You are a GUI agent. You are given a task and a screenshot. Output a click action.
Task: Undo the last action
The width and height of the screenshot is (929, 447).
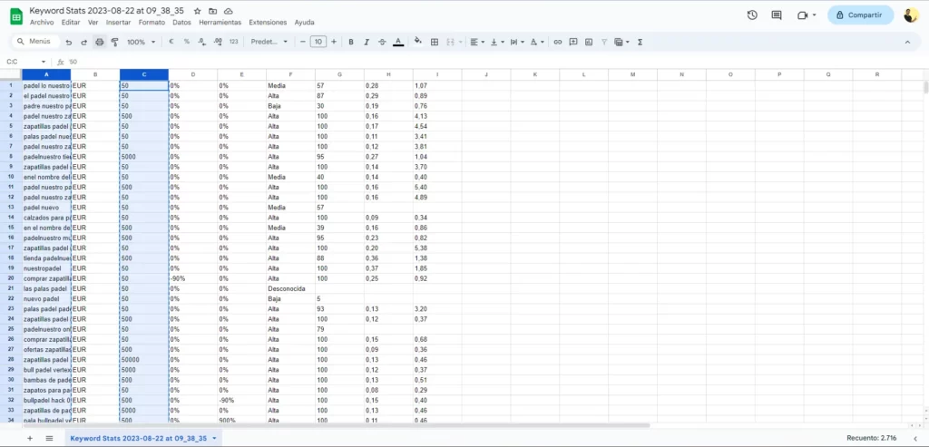(x=69, y=42)
